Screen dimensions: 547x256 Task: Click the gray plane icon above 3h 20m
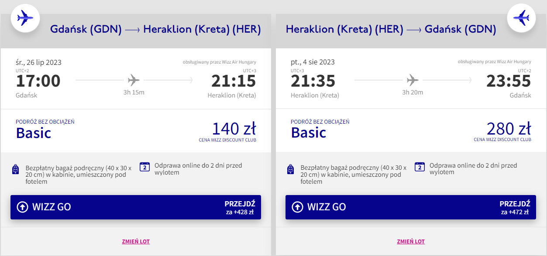413,80
